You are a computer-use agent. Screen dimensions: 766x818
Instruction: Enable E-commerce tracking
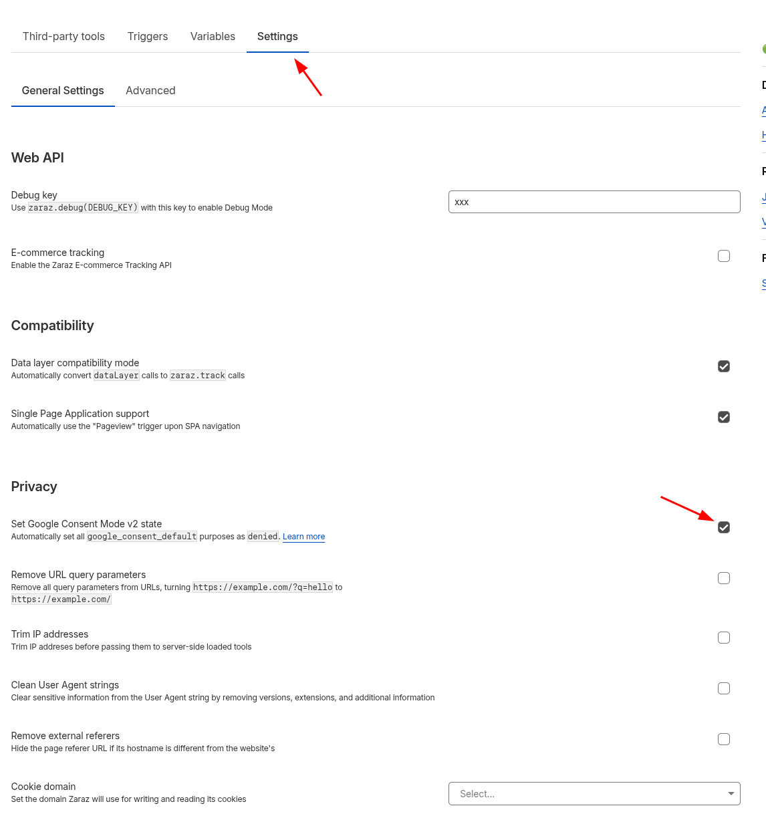pyautogui.click(x=724, y=256)
